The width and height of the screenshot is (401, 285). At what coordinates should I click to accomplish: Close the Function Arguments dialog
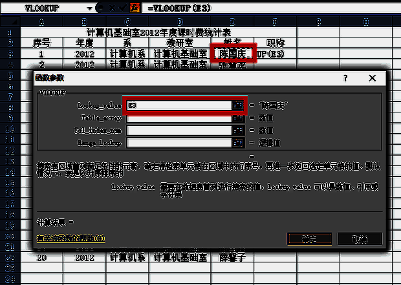(373, 78)
